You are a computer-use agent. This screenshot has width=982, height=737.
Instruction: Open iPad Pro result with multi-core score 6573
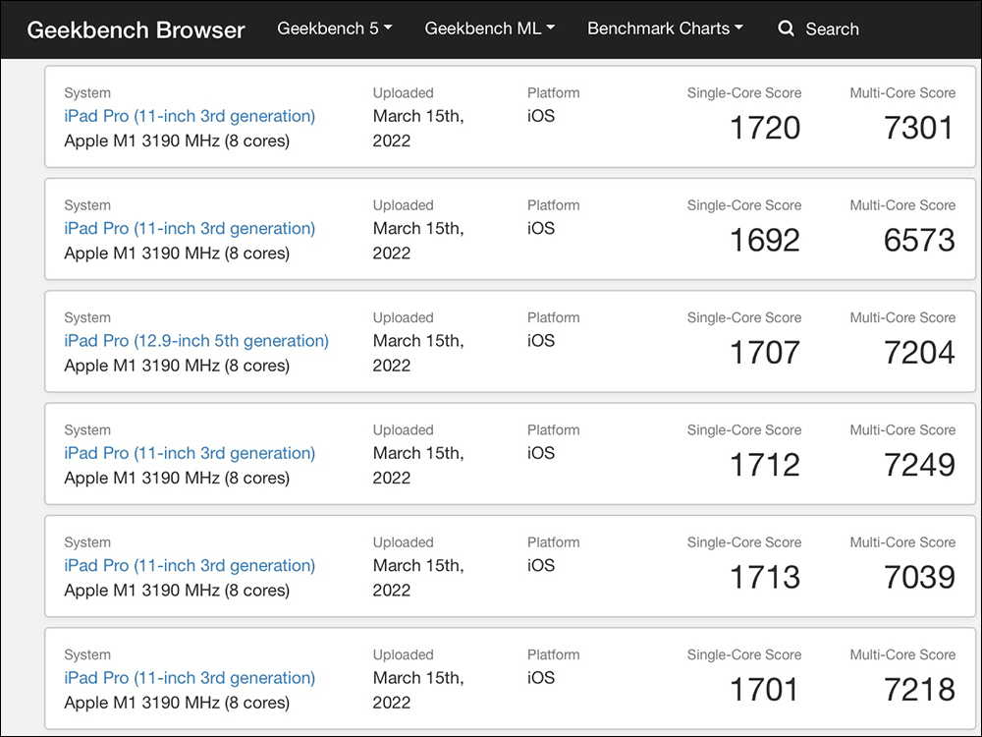[190, 228]
